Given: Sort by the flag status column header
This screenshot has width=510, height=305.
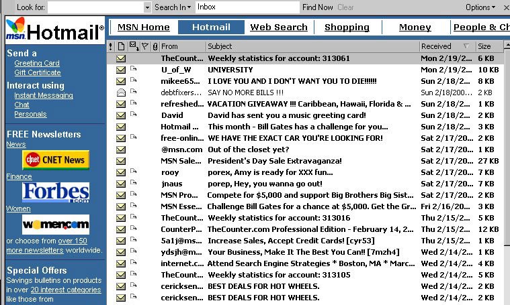Looking at the screenshot, I should 145,47.
